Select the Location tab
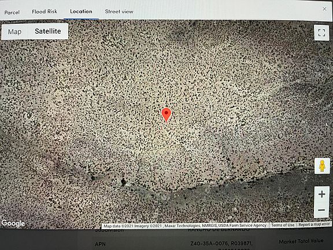The width and height of the screenshot is (333, 250). pyautogui.click(x=81, y=12)
